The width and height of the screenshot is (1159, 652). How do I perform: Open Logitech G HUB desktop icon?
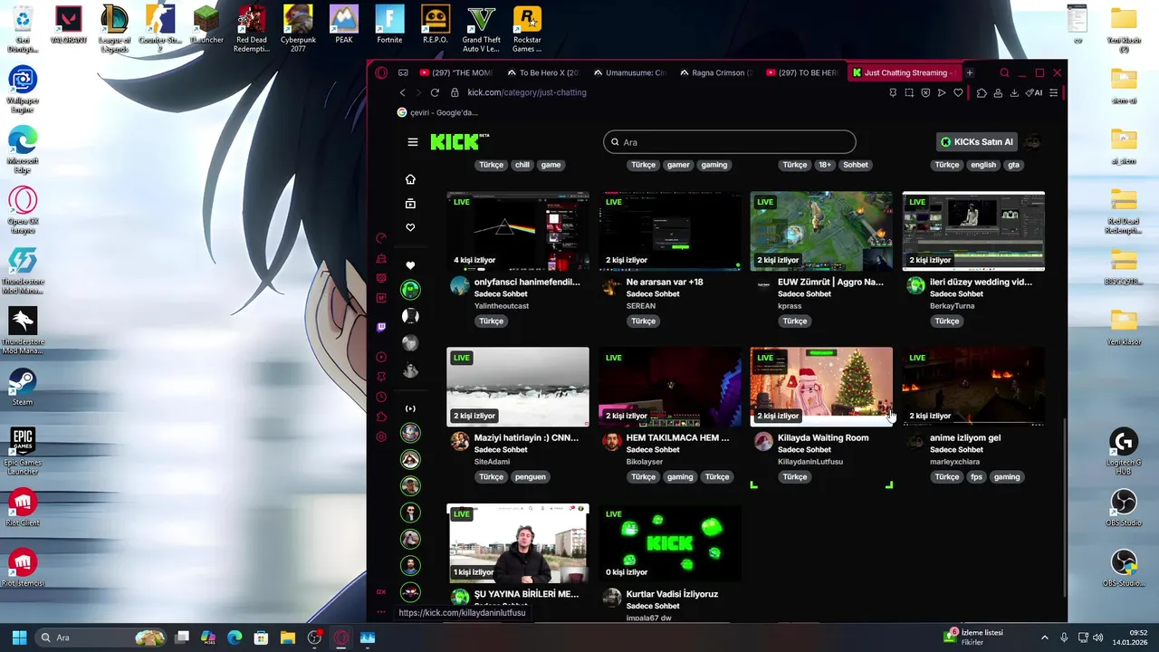(x=1124, y=449)
